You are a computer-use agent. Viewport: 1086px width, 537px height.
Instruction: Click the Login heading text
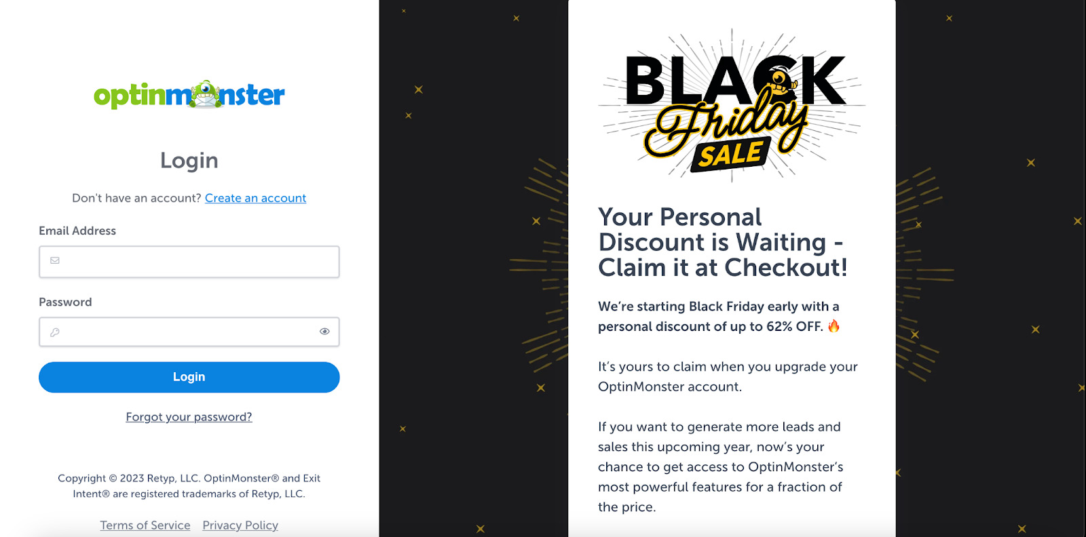[x=189, y=161]
